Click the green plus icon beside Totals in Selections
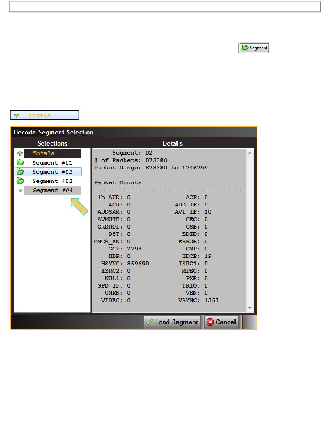The height and width of the screenshot is (440, 330). click(x=20, y=153)
